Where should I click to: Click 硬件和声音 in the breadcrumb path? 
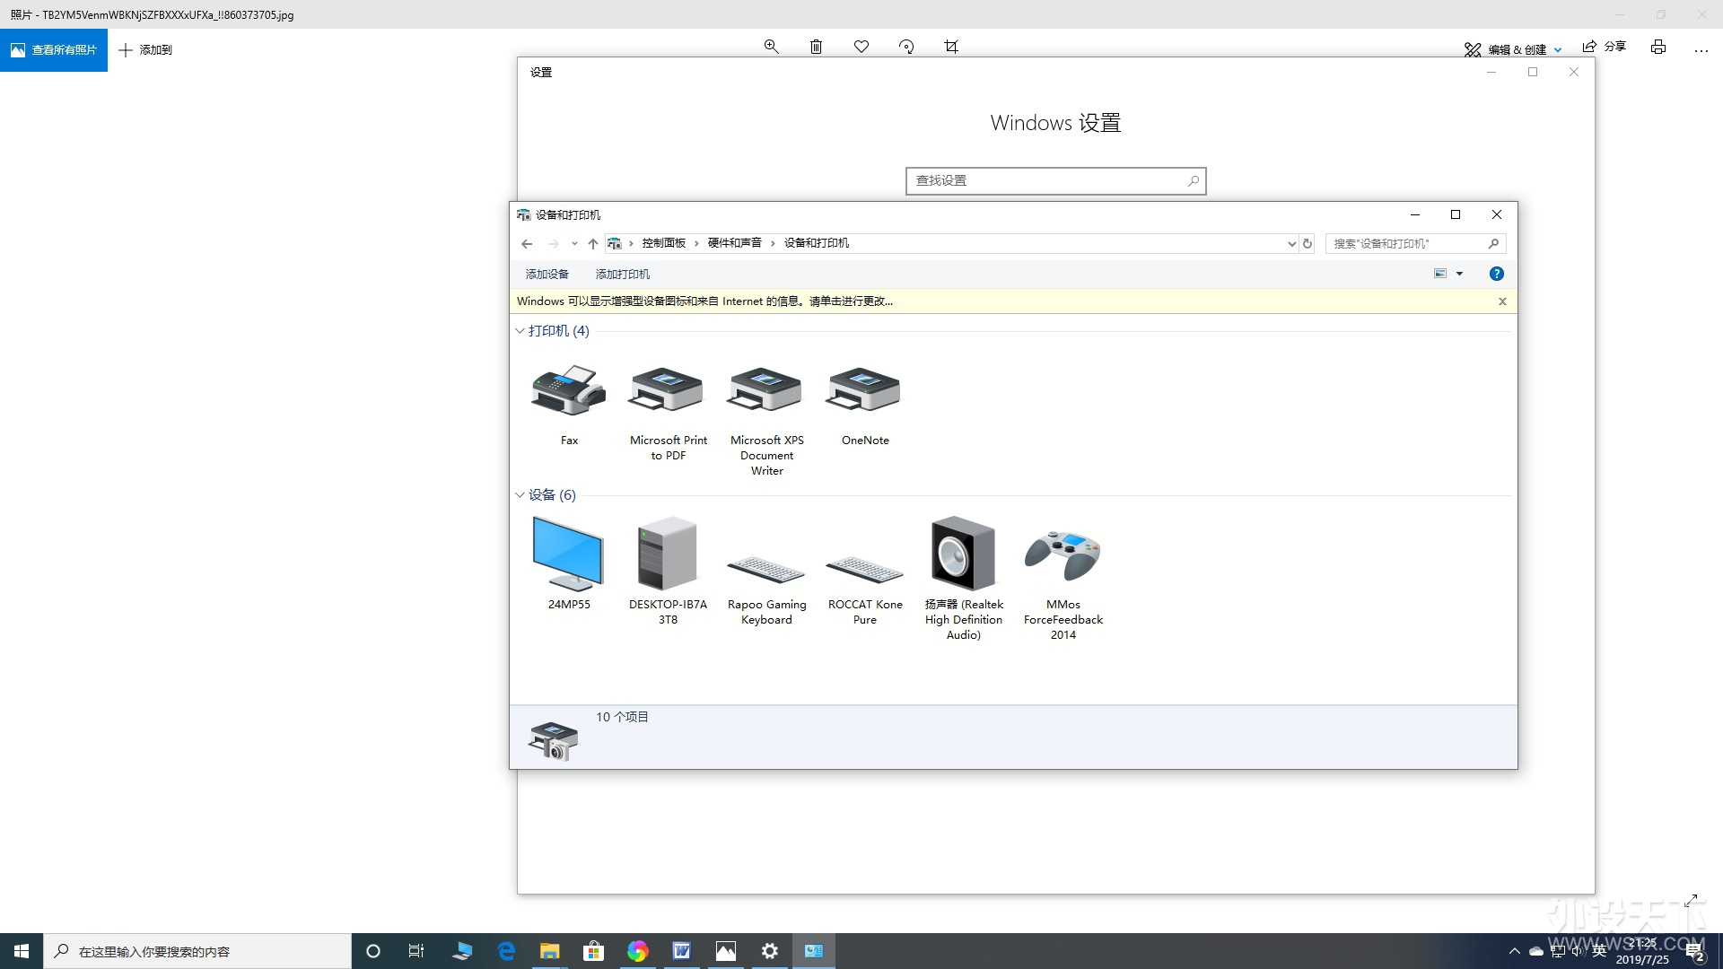pos(735,243)
